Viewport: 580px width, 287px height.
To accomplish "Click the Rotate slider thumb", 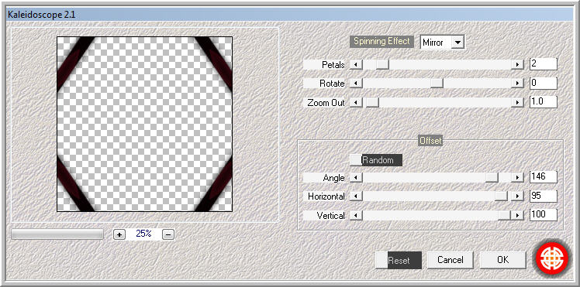I will click(437, 84).
